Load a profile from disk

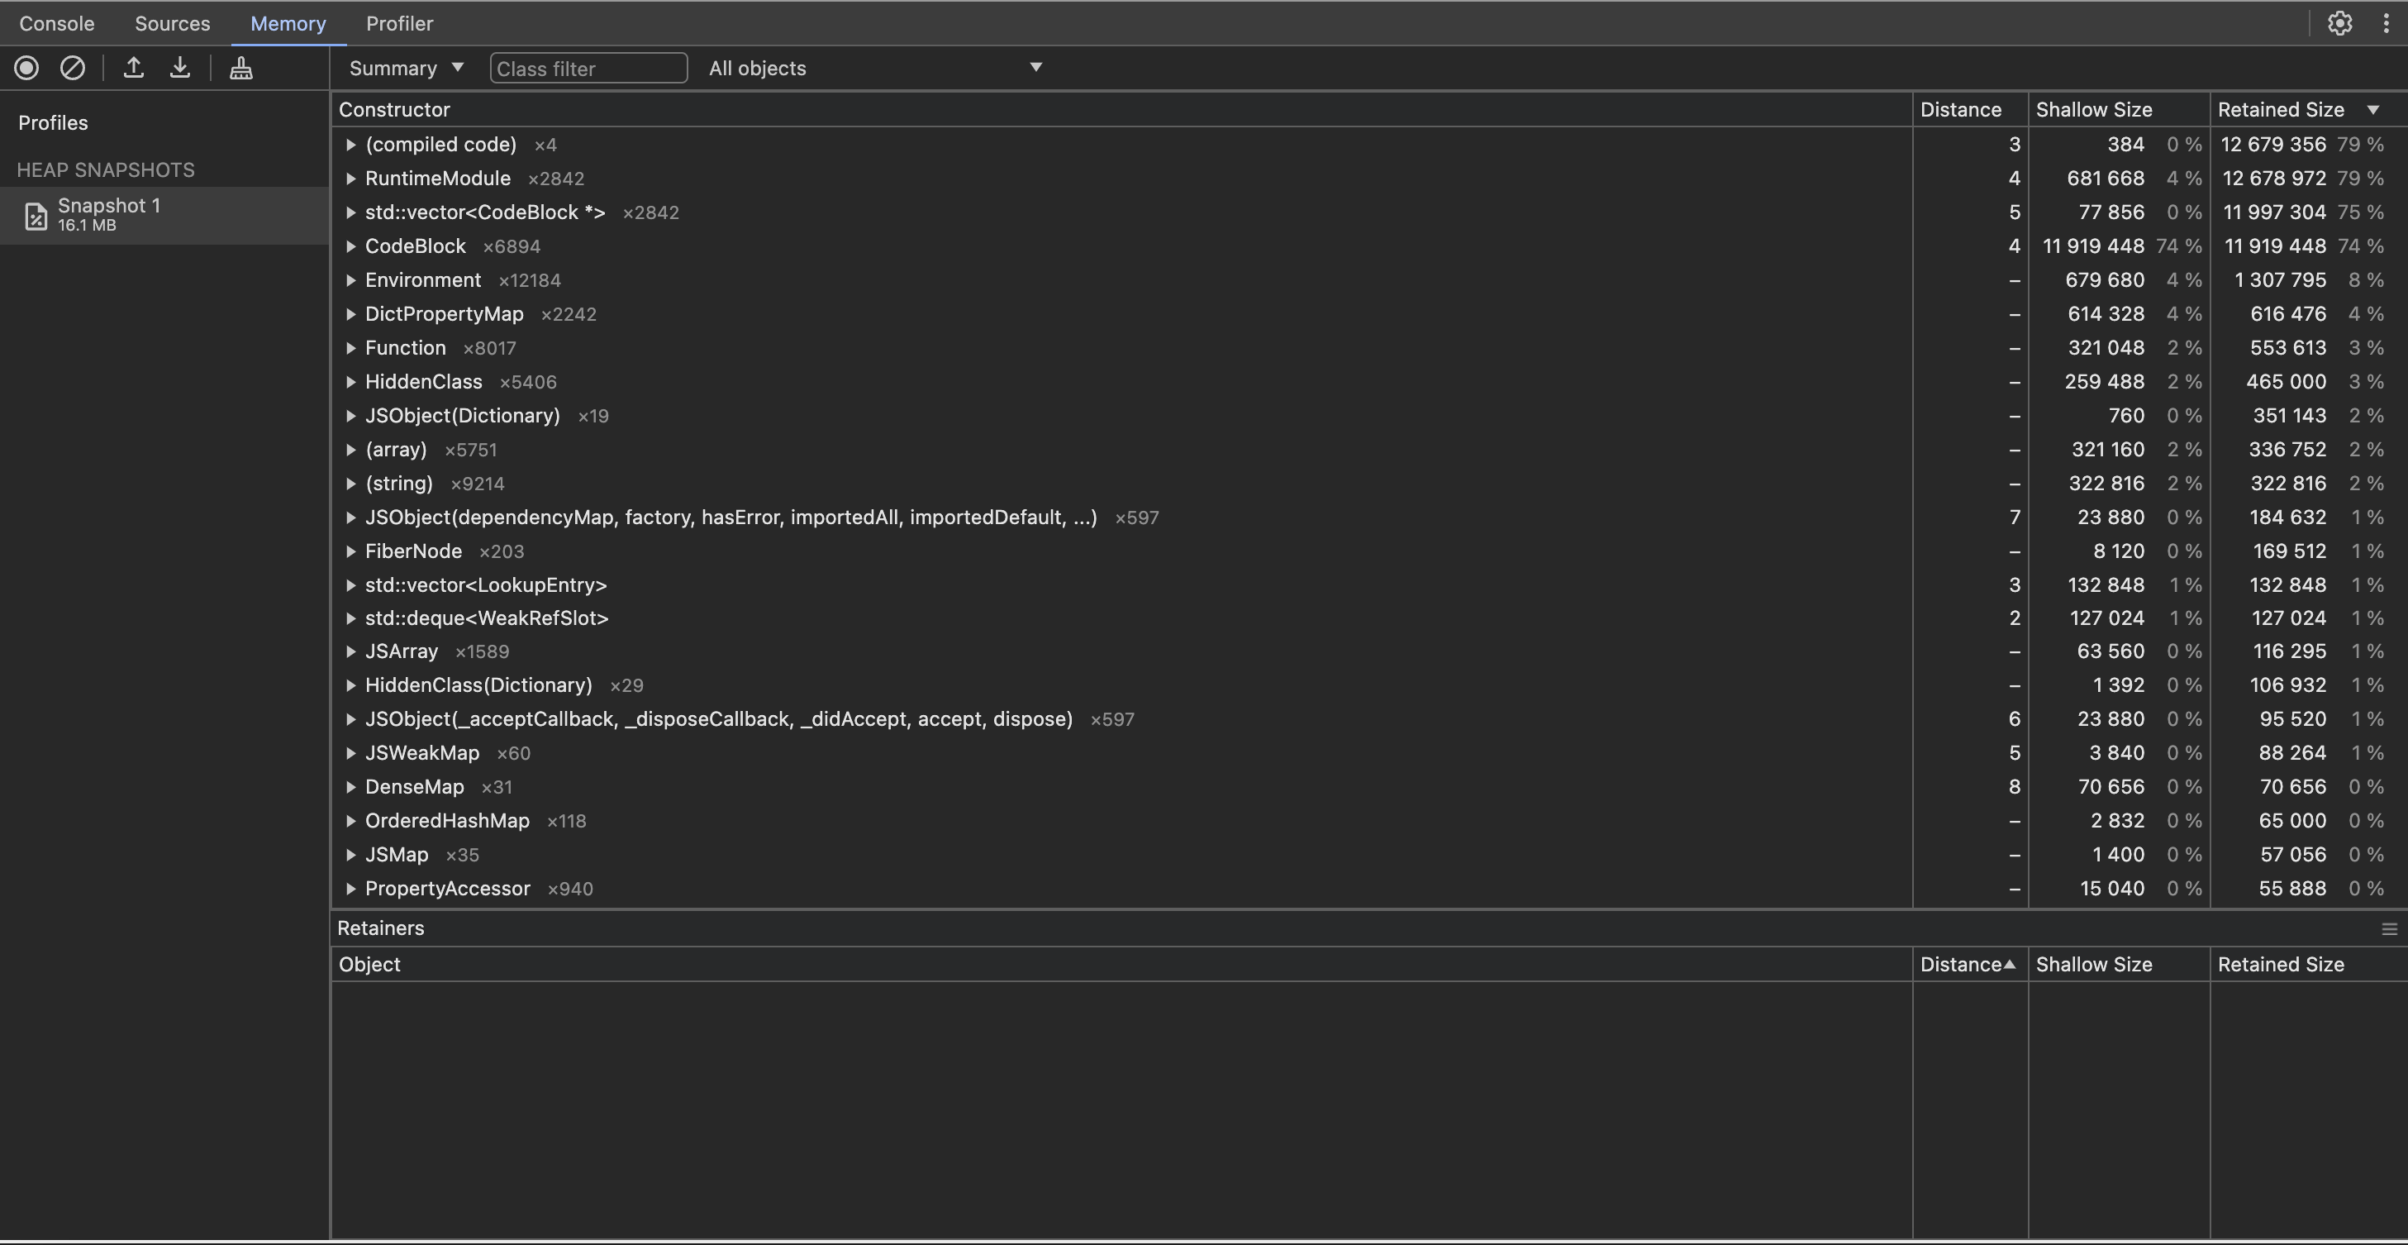134,67
